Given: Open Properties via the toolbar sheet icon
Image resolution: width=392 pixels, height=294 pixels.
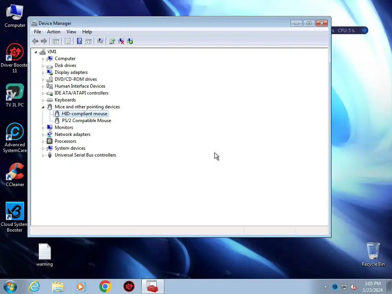Looking at the screenshot, I should [67, 41].
